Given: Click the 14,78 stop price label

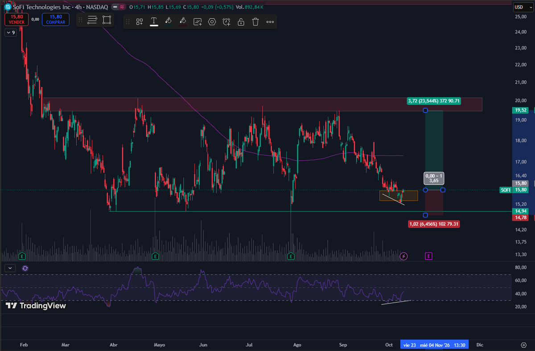Looking at the screenshot, I should [520, 217].
